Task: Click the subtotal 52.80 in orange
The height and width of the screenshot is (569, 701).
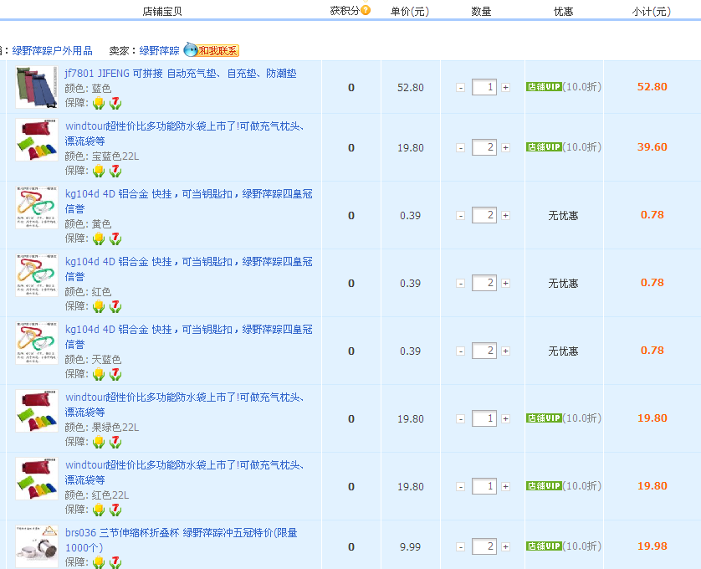Action: [652, 87]
